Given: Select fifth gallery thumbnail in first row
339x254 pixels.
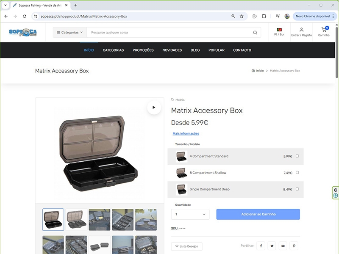Looking at the screenshot, I should [146, 220].
